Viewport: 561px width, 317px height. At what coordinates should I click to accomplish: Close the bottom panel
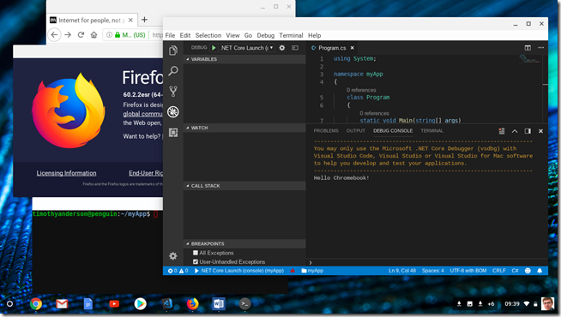[540, 131]
